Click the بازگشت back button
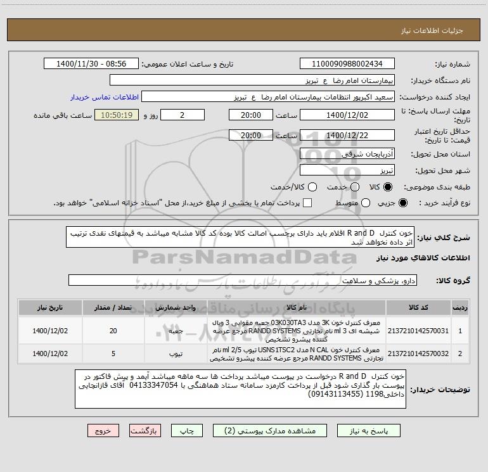488x472 pixels. (145, 431)
